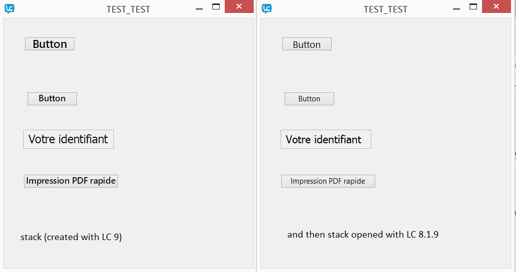Minimize the LC 8.1.9 stack window
Screen dimensions: 516x272
pos(457,8)
